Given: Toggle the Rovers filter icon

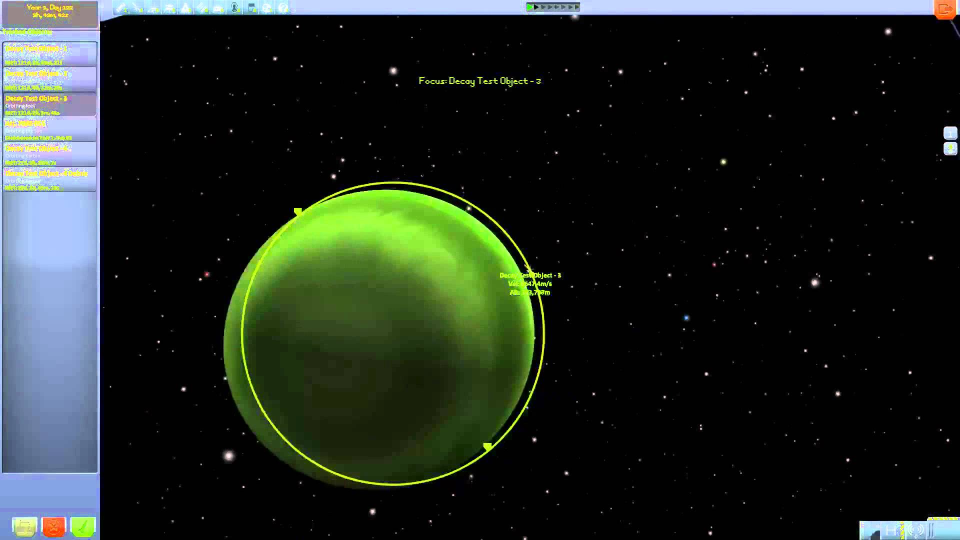Looking at the screenshot, I should click(x=153, y=8).
